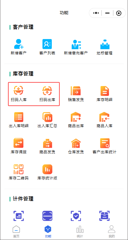Tap the 商品入库 icon
The width and height of the screenshot is (128, 240).
pos(104,117)
